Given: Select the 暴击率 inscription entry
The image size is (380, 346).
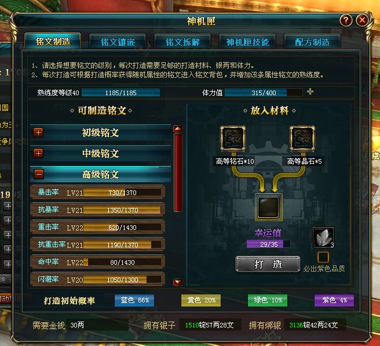Looking at the screenshot, I should click(98, 192).
